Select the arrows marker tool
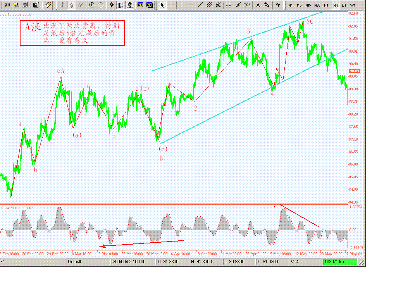Screen dimensions: 396x283 pos(267,5)
